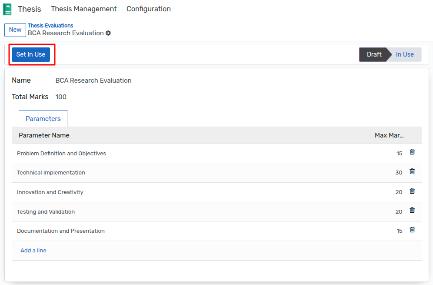This screenshot has width=433, height=285.
Task: Create a New evaluation record
Action: pyautogui.click(x=15, y=30)
